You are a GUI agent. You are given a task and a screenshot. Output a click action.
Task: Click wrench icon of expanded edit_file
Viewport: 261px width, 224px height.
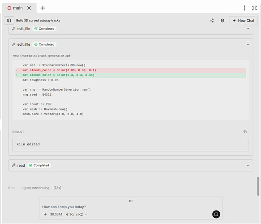pos(13,44)
